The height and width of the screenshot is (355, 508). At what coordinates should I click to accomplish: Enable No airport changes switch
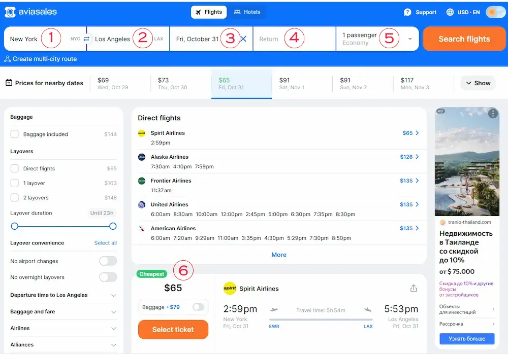(108, 261)
